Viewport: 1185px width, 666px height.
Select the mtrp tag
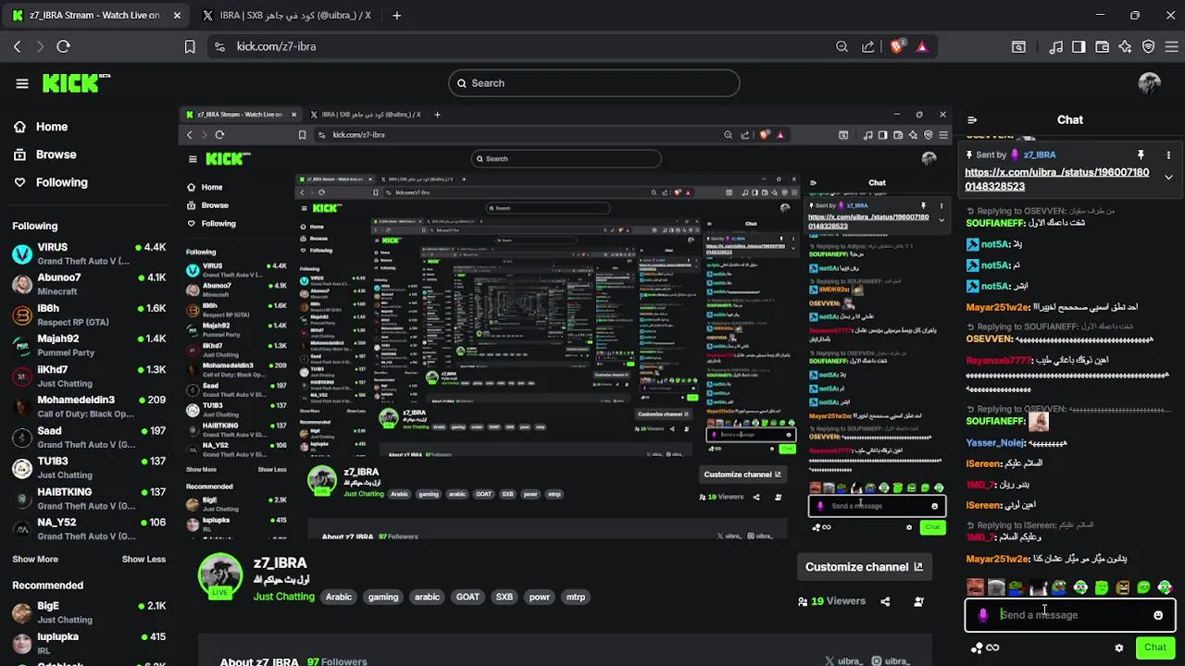[576, 597]
